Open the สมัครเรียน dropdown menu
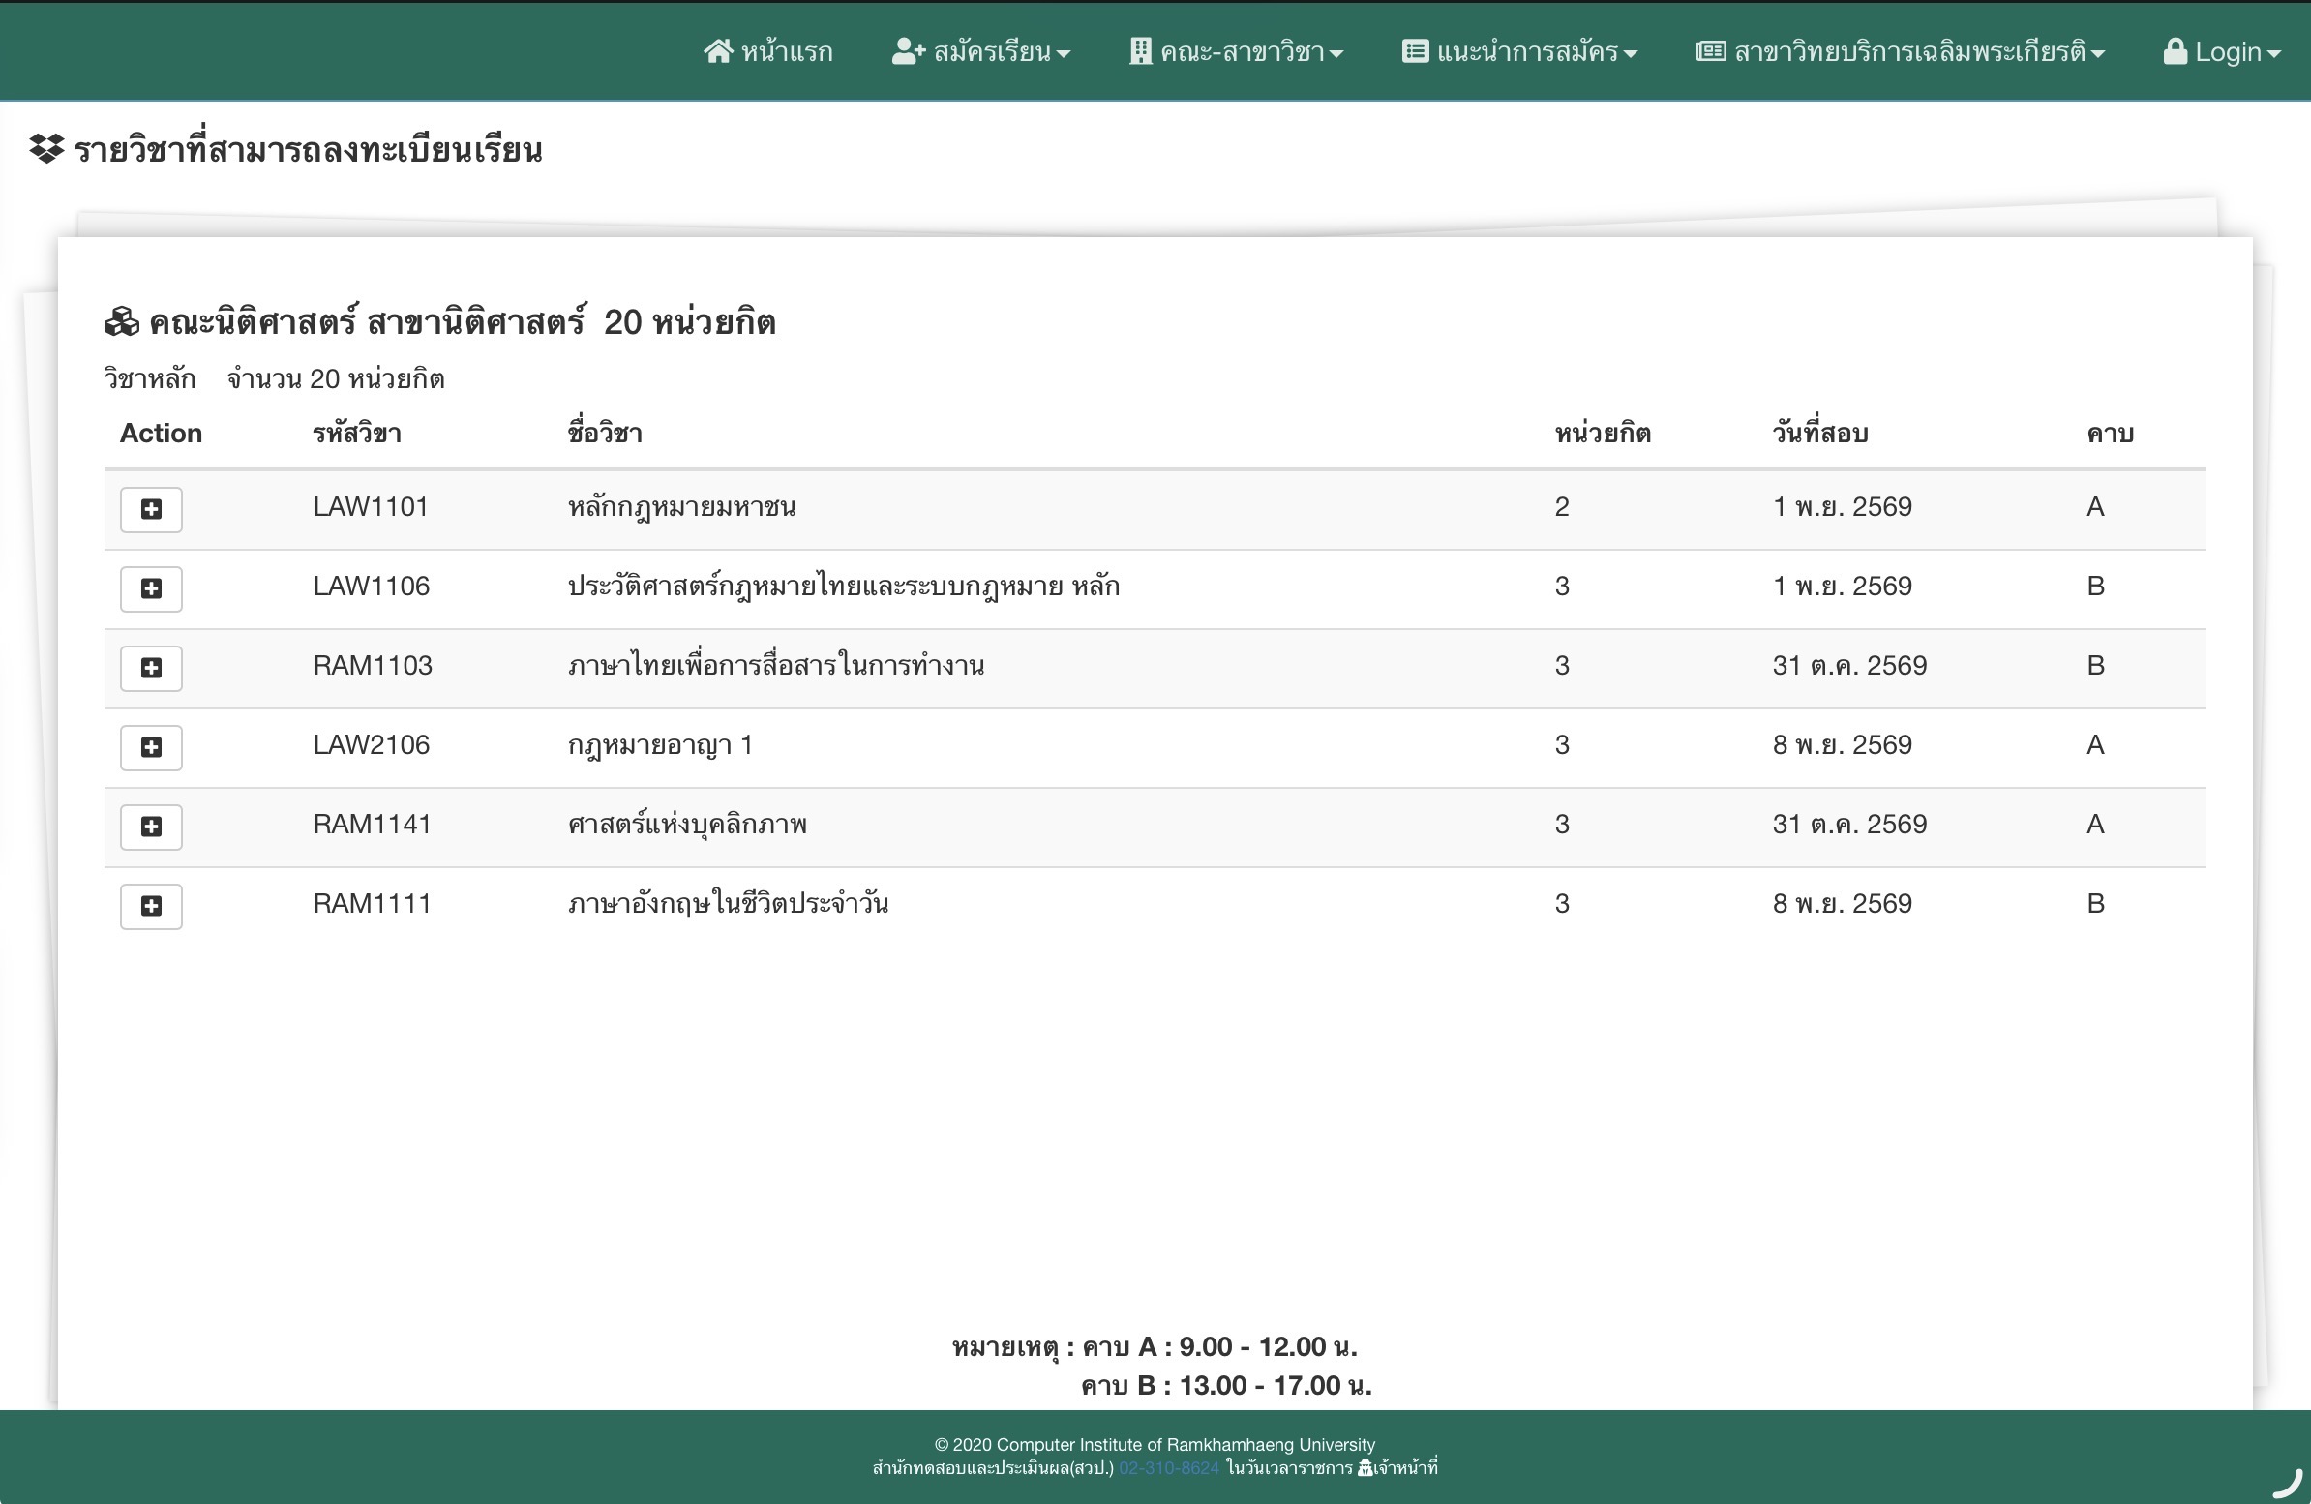 pyautogui.click(x=980, y=51)
